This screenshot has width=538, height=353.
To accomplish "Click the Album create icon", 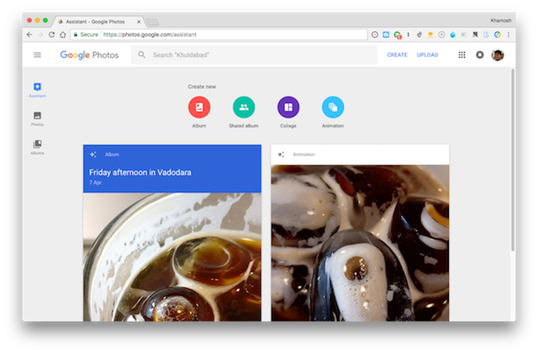I will 199,107.
